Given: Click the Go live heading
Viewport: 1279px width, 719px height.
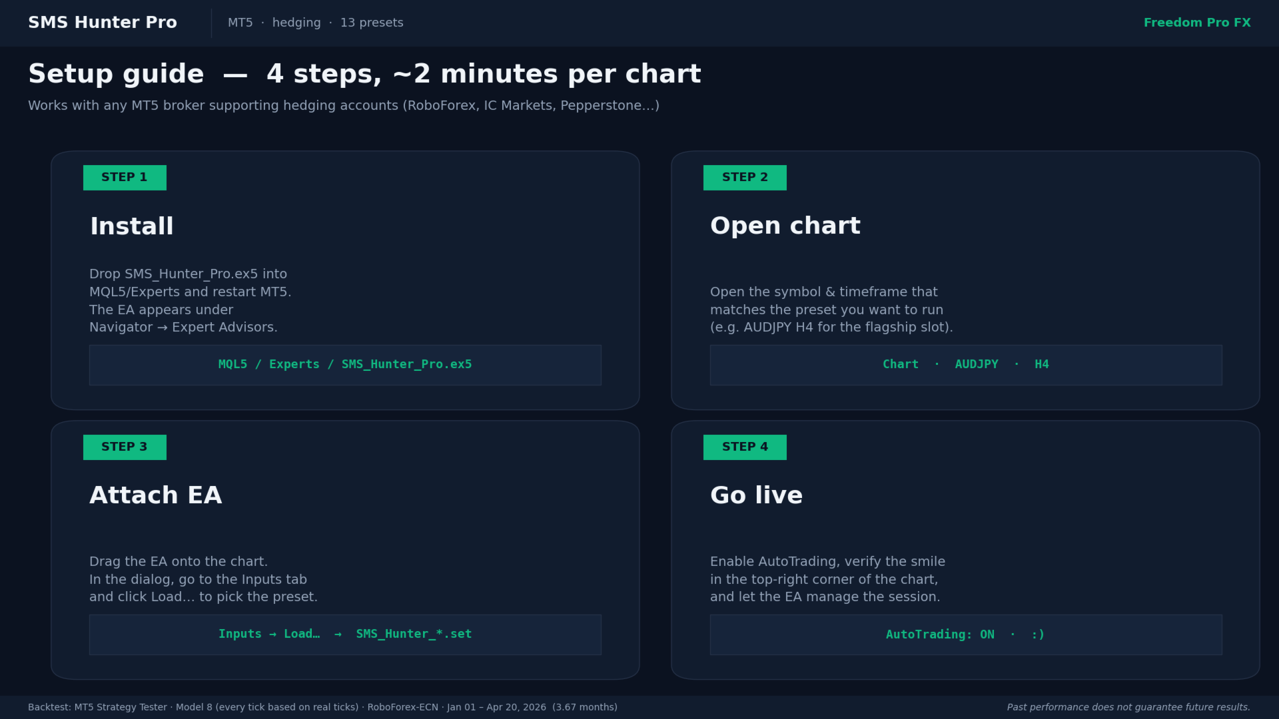Looking at the screenshot, I should click(756, 495).
